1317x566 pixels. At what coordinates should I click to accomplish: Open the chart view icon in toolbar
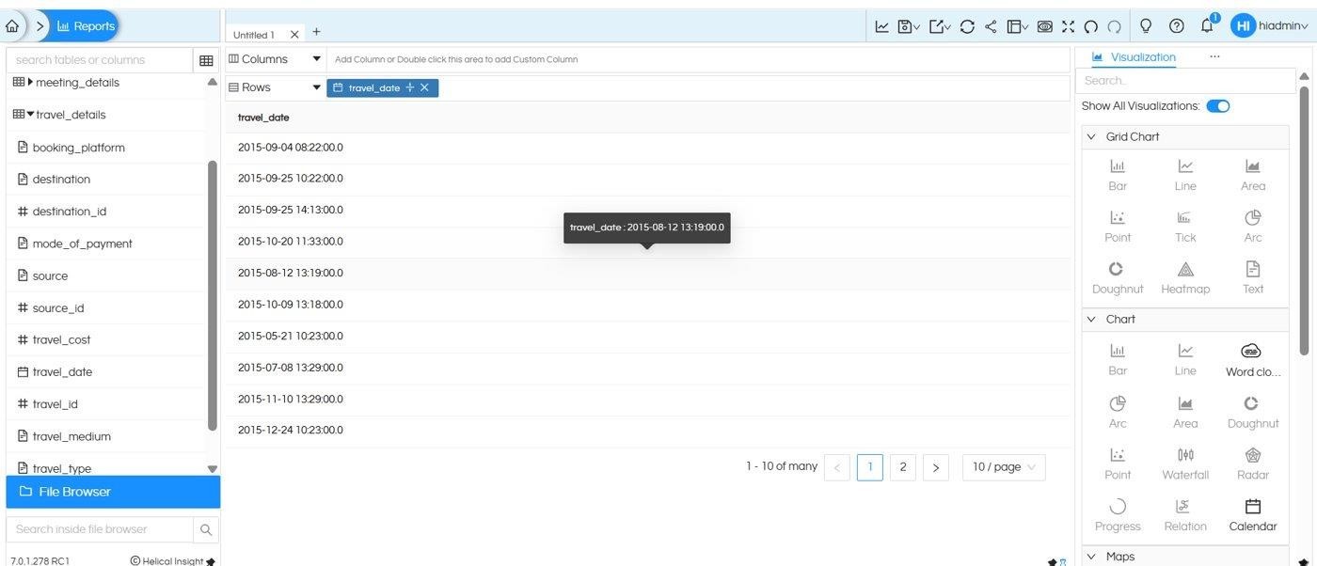(x=881, y=26)
